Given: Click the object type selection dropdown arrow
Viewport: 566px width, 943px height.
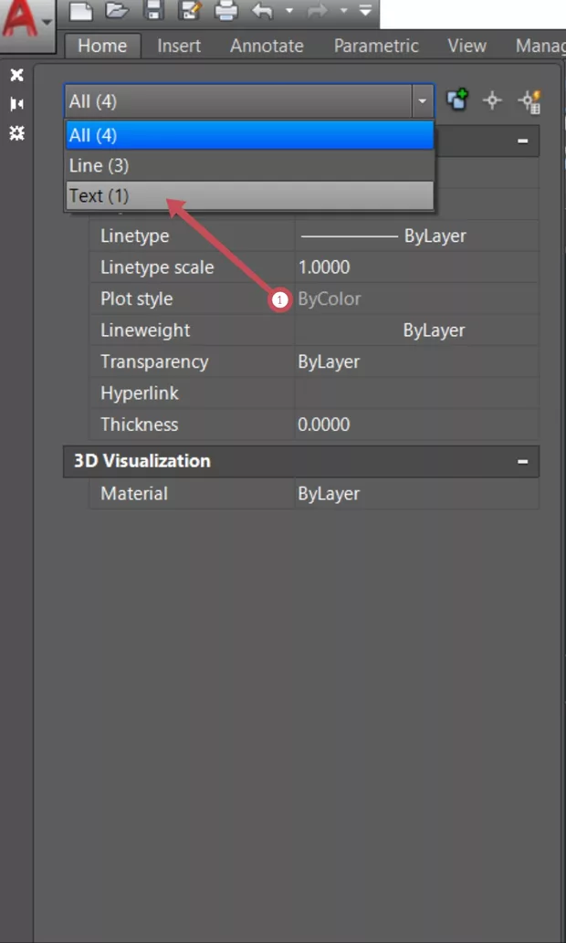Looking at the screenshot, I should [x=423, y=101].
